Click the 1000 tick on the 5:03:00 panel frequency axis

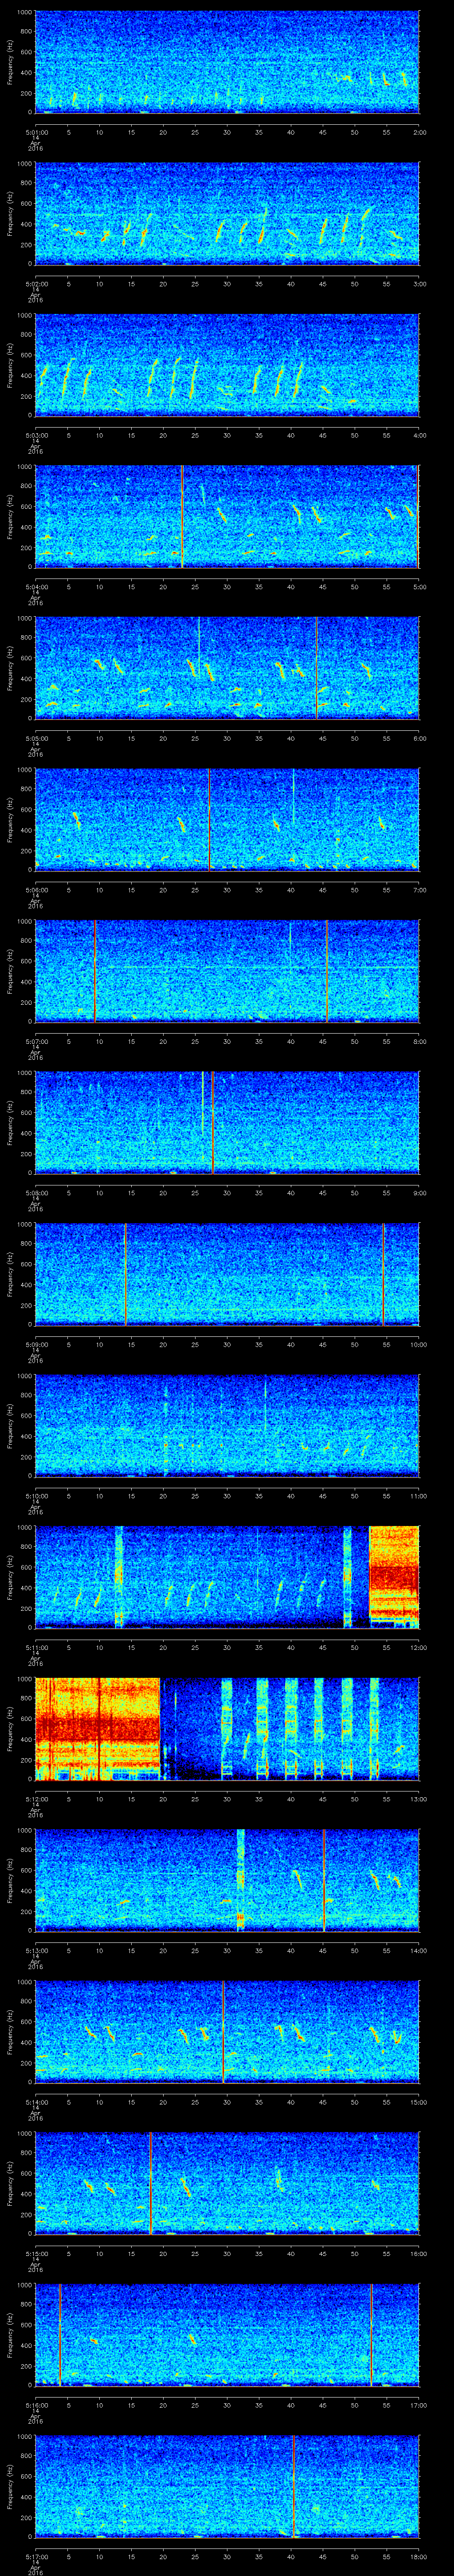[x=25, y=316]
